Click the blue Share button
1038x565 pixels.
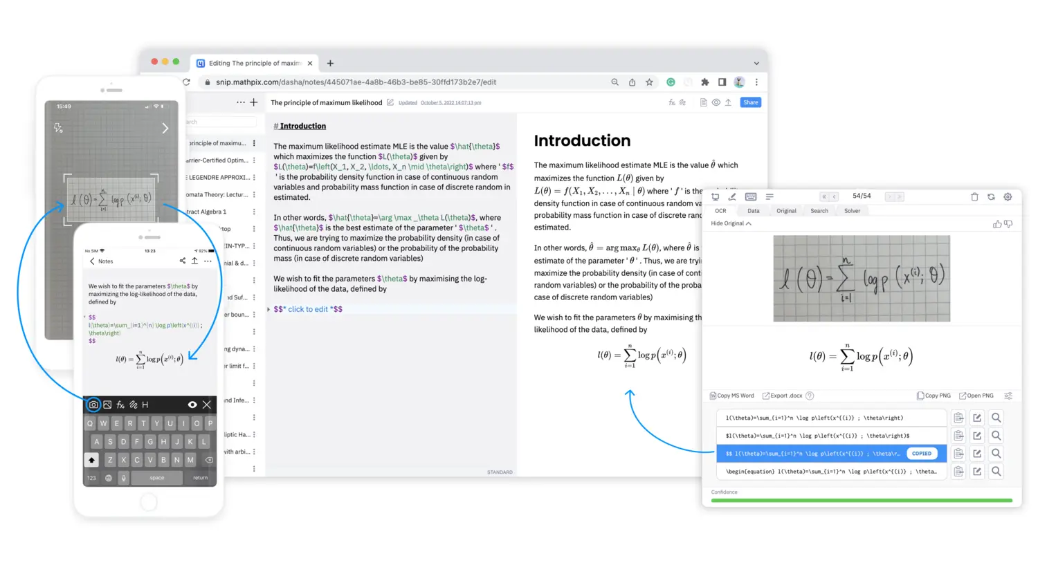tap(750, 102)
